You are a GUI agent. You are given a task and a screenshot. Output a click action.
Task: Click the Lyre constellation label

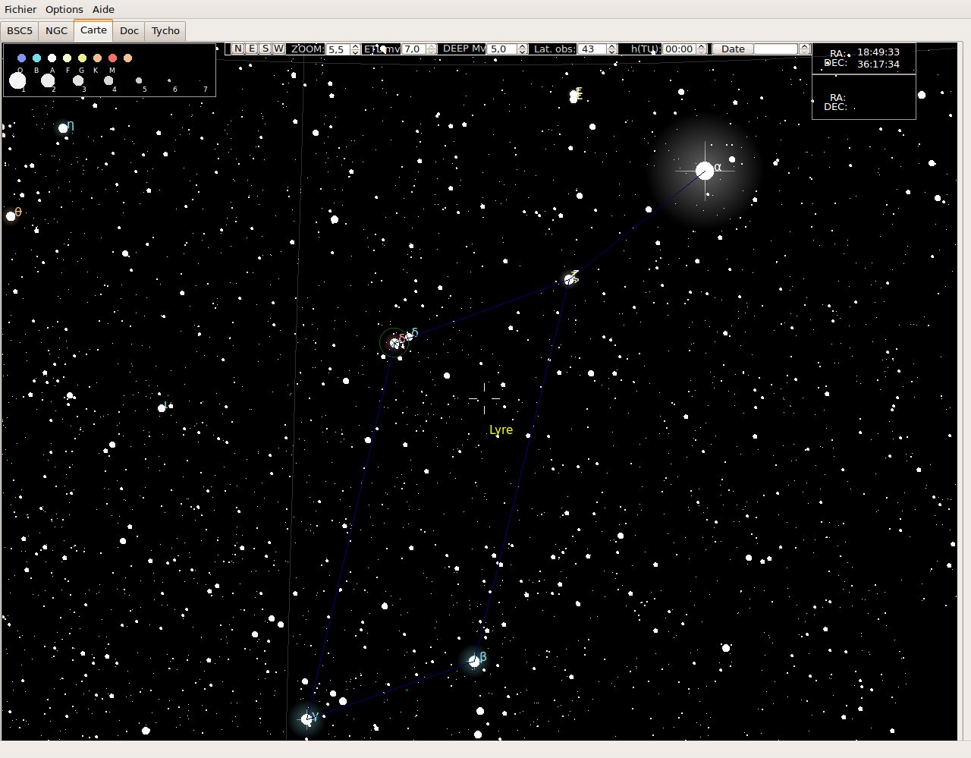pyautogui.click(x=501, y=429)
